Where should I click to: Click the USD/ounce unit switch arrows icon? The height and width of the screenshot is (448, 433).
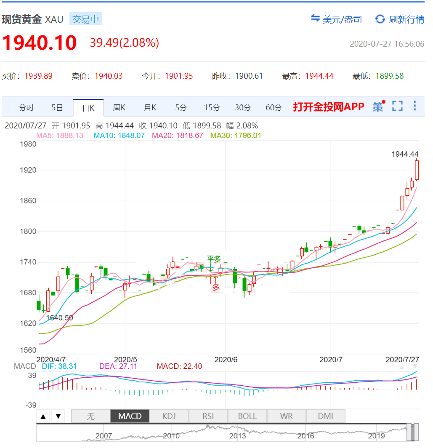pos(315,18)
